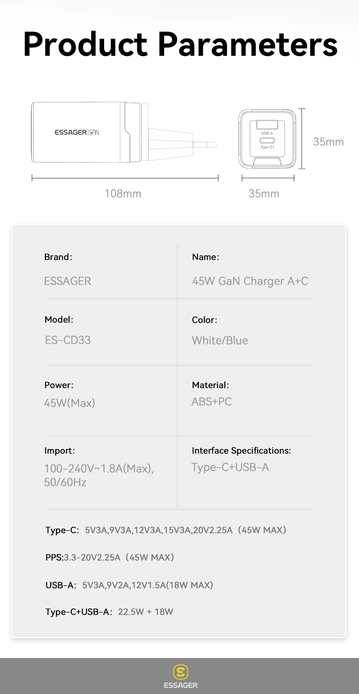Click the Type-C+USB-A interface specification value
The width and height of the screenshot is (359, 694).
[x=230, y=467]
